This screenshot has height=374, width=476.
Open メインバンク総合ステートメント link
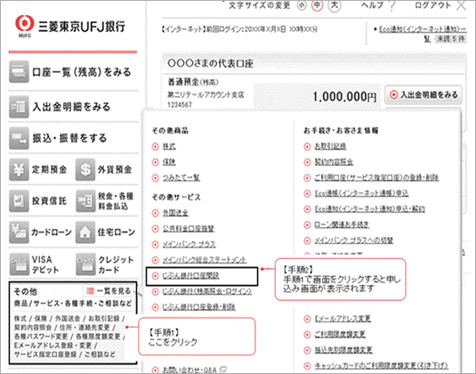(x=205, y=260)
